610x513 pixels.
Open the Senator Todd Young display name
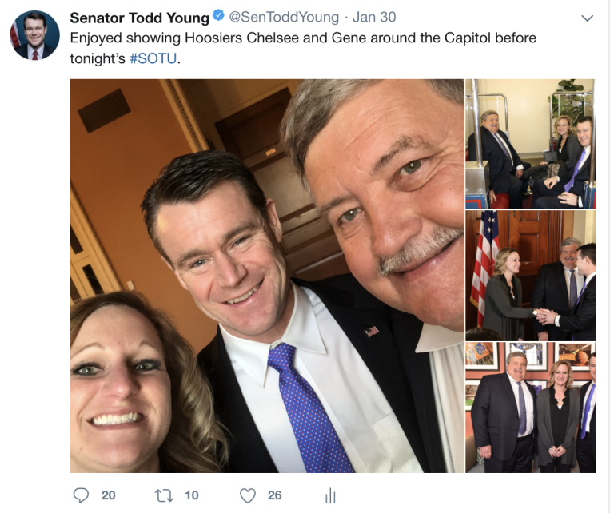tap(140, 18)
